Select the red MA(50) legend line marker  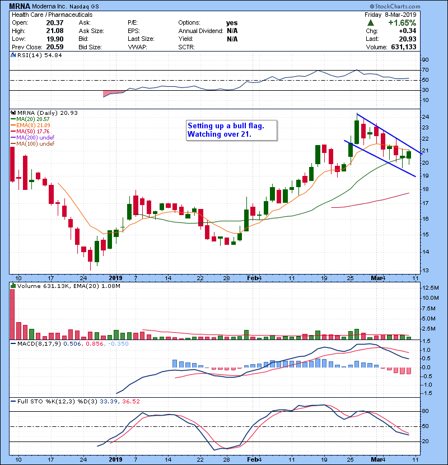coord(13,131)
